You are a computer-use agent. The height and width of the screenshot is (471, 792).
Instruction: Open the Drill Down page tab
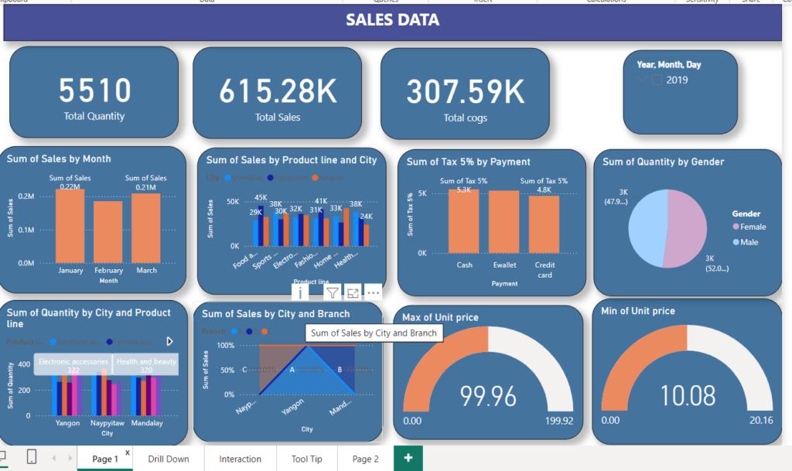169,459
